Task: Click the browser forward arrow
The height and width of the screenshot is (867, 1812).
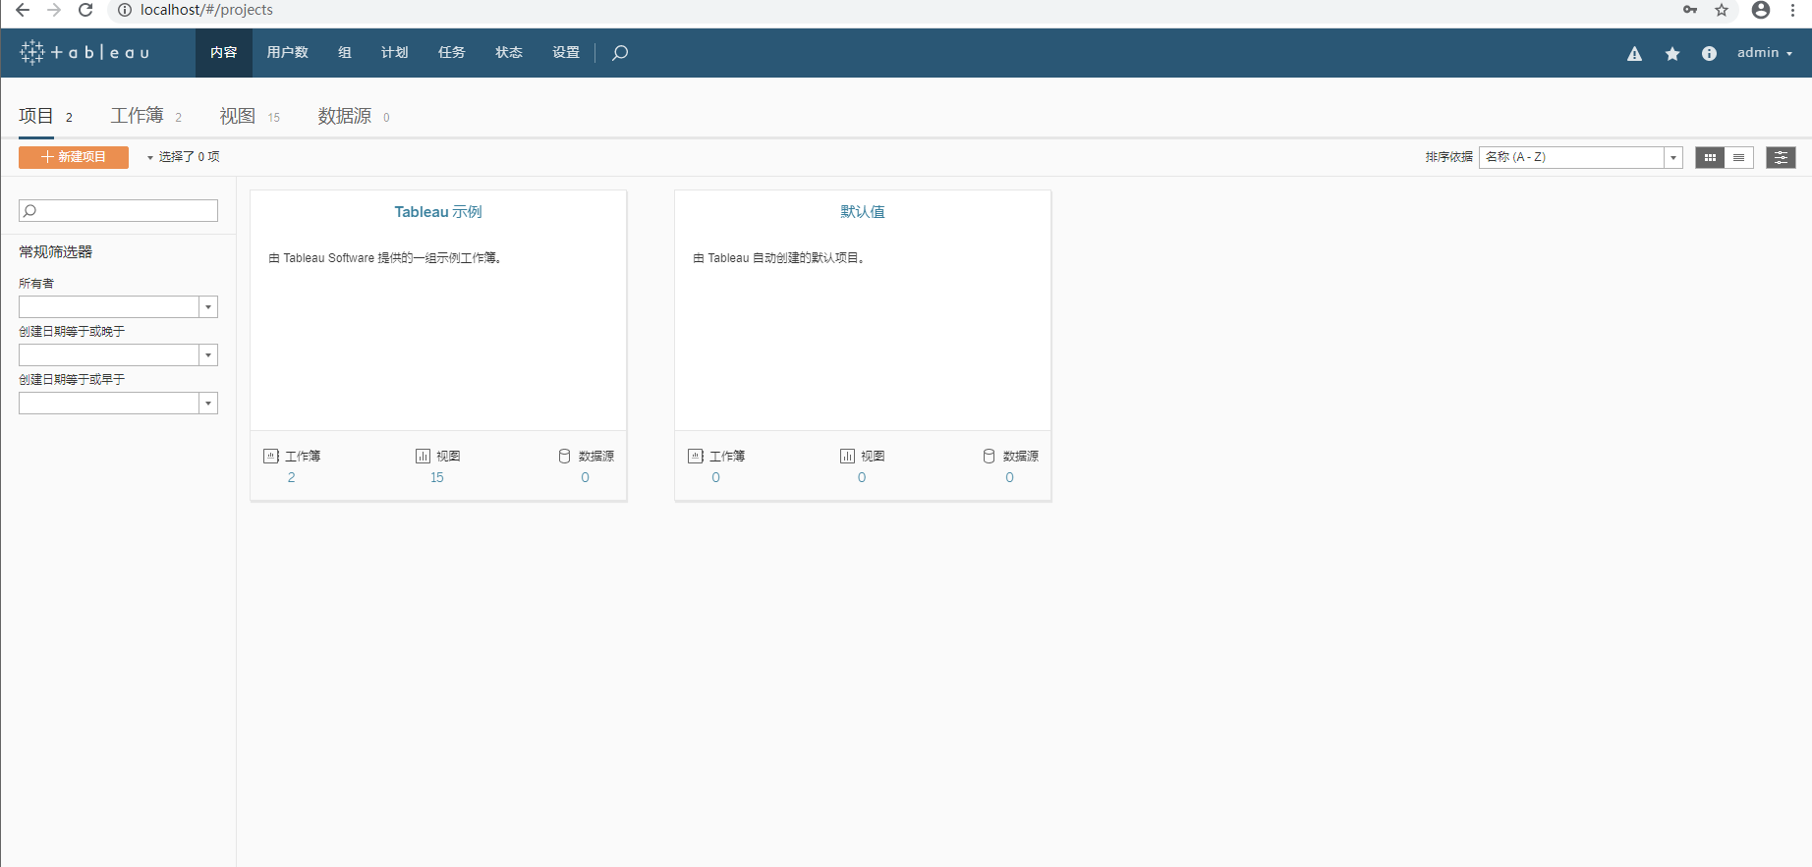Action: tap(54, 10)
